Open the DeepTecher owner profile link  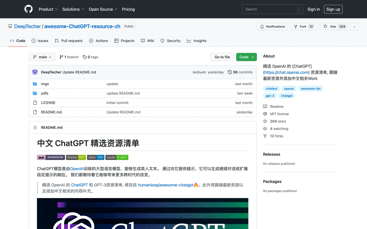[x=28, y=26]
